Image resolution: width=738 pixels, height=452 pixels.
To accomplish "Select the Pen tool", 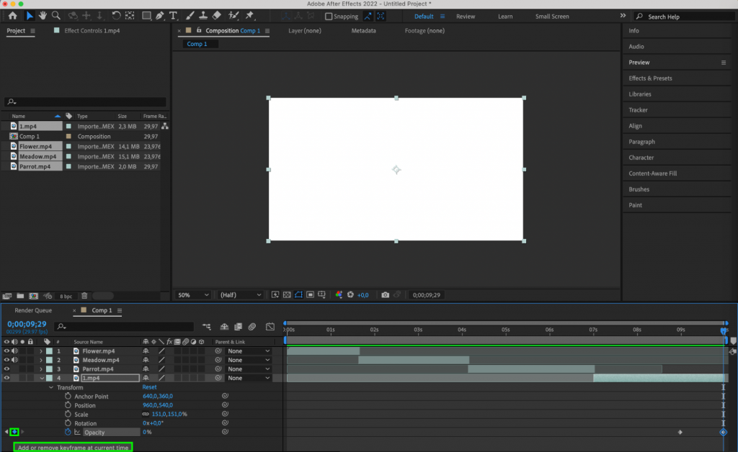I will click(x=159, y=15).
